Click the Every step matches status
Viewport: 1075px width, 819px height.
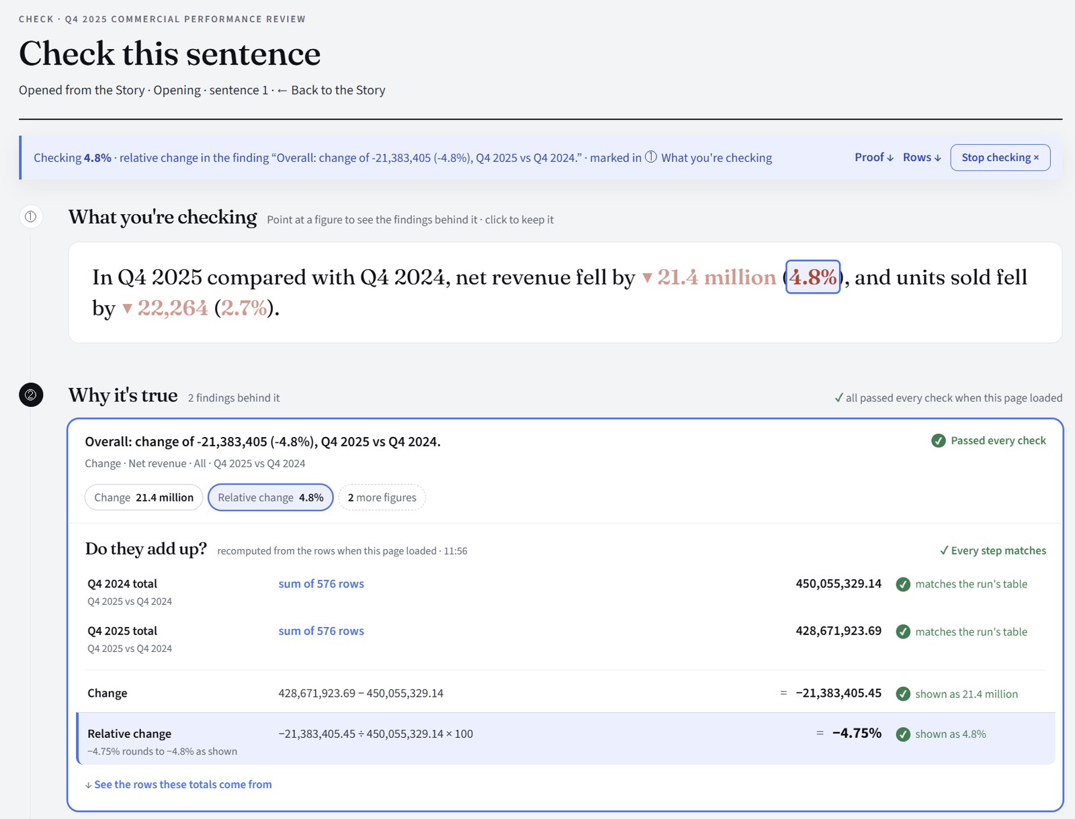pyautogui.click(x=992, y=550)
